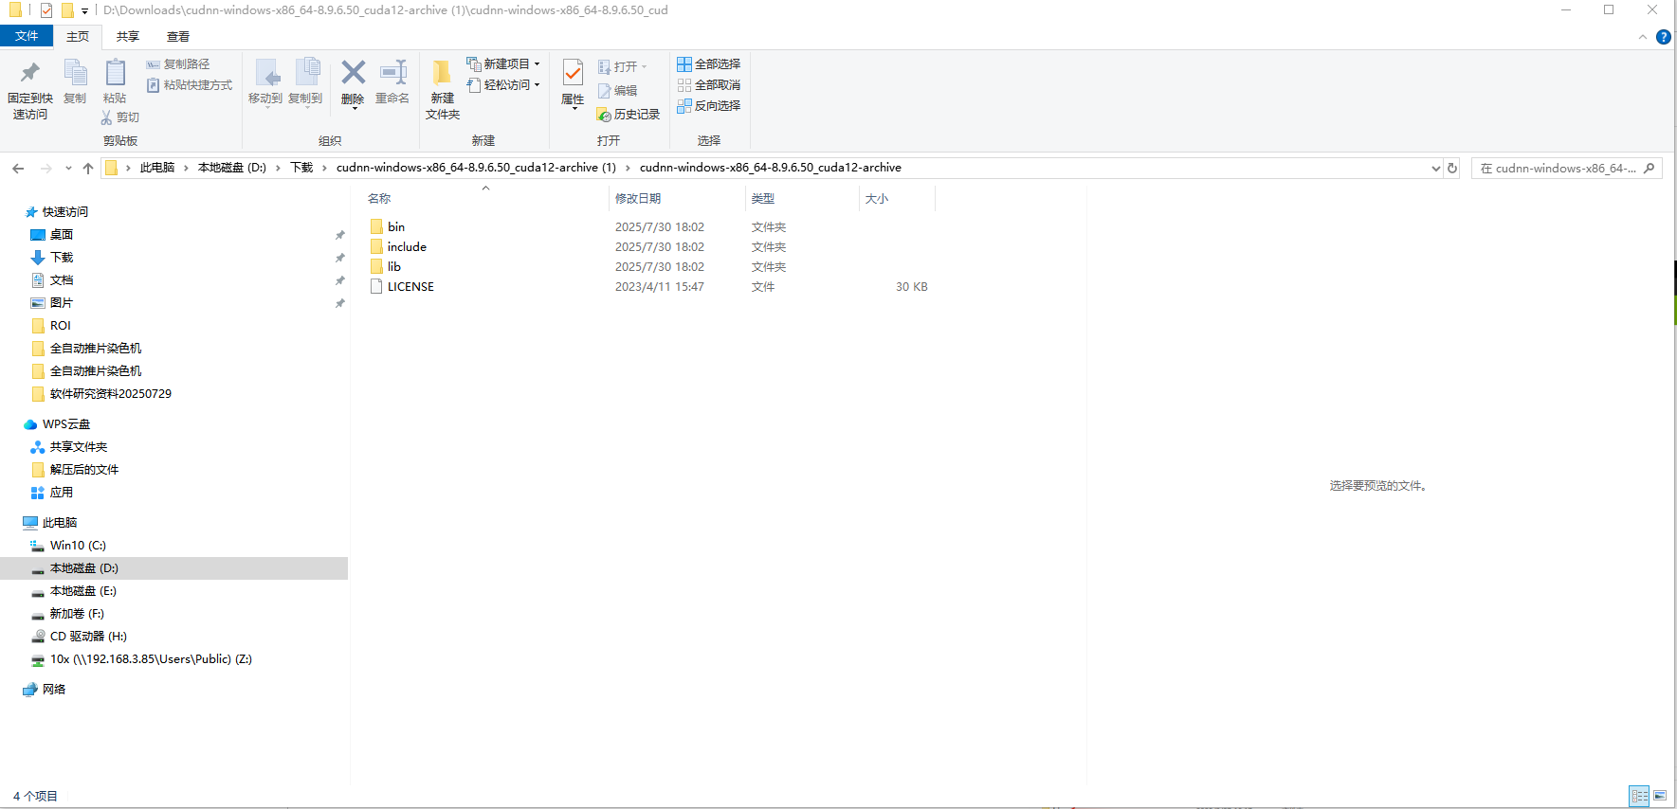The image size is (1677, 809).
Task: Expand the New item (新建项目) dropdown
Action: [504, 63]
